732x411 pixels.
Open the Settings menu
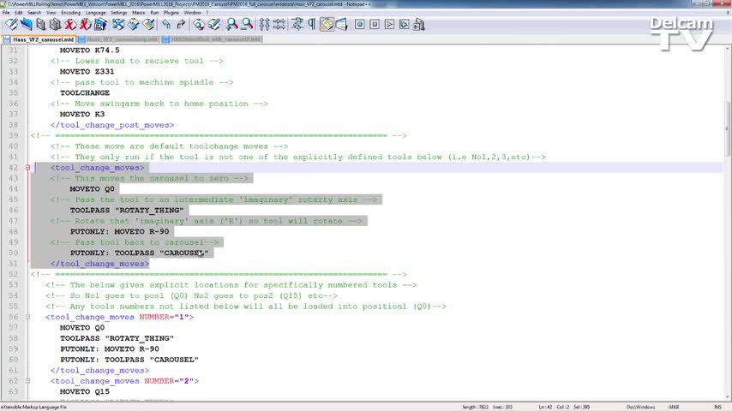tap(118, 13)
